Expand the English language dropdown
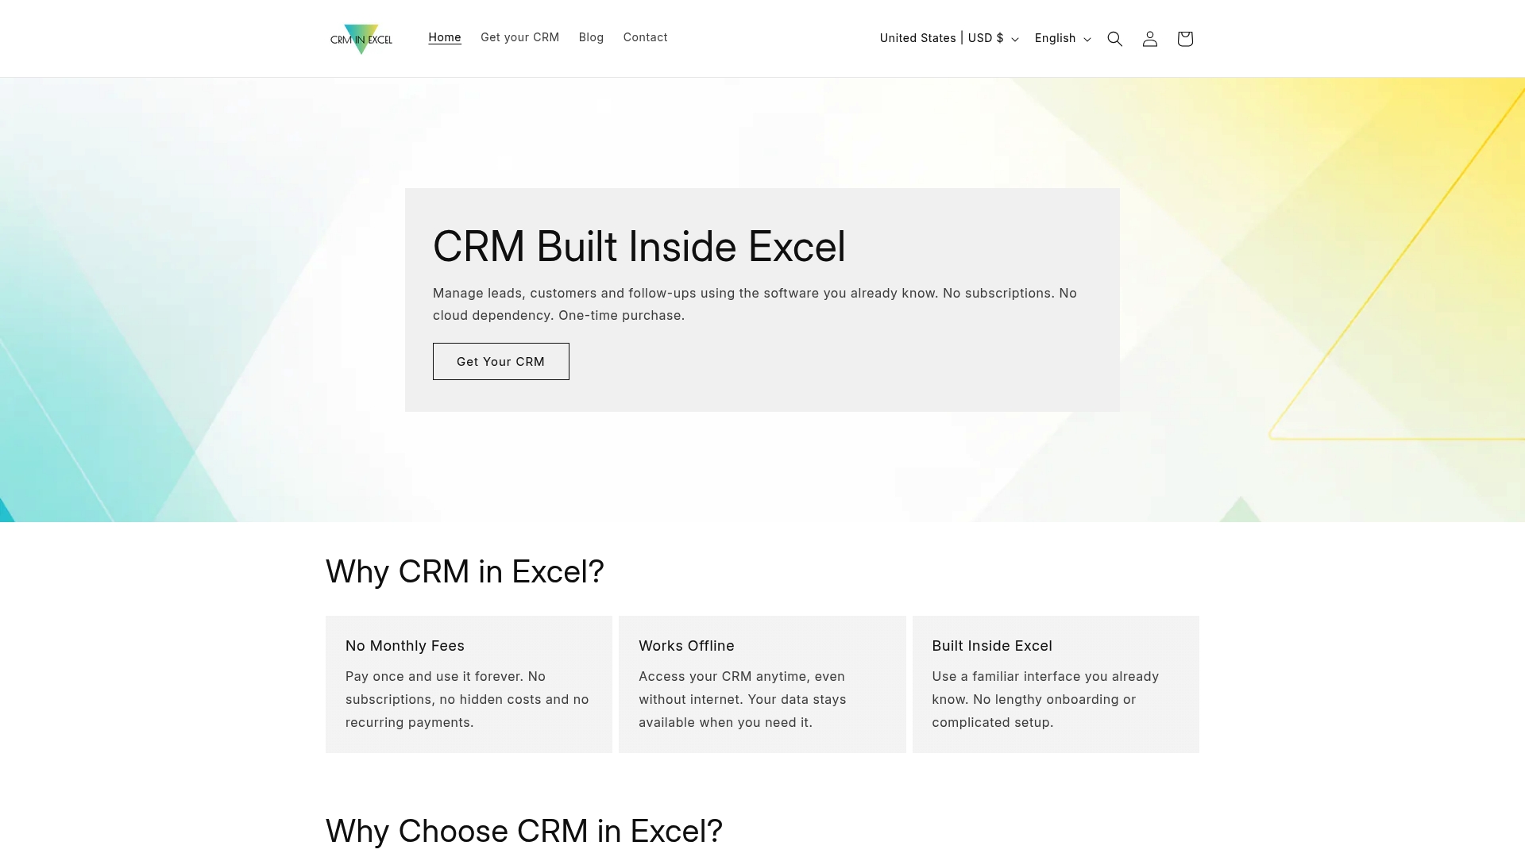Viewport: 1525px width, 857px height. coord(1063,38)
